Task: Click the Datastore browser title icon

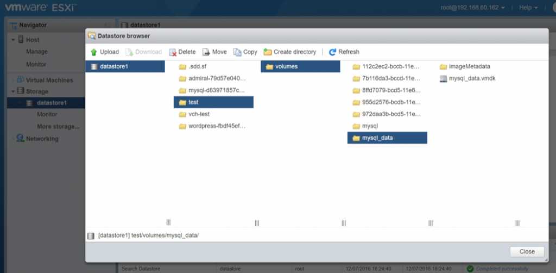Action: click(x=92, y=35)
